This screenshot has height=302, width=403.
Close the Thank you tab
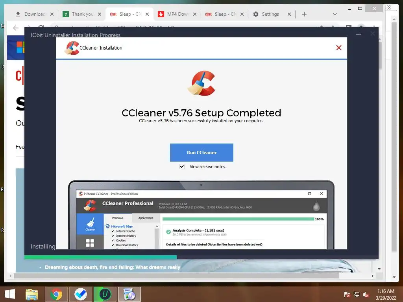(x=100, y=14)
